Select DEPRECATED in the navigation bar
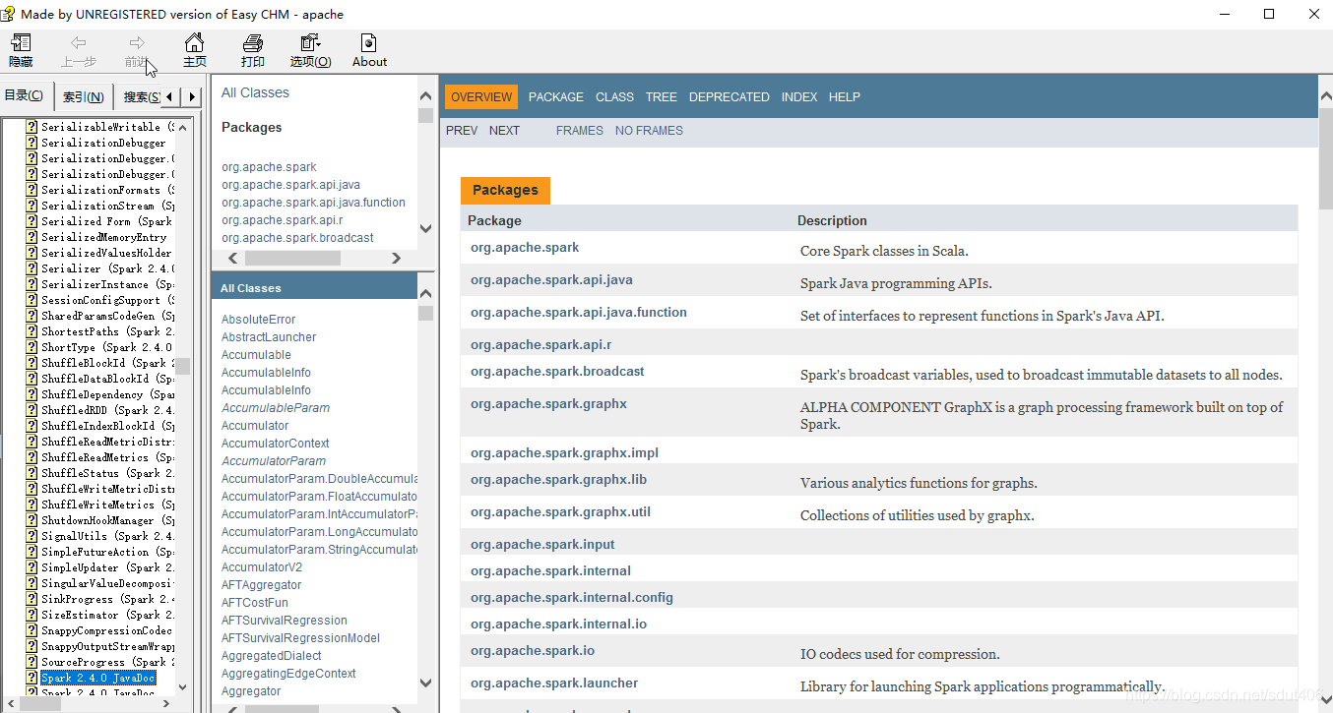This screenshot has height=713, width=1333. (730, 96)
